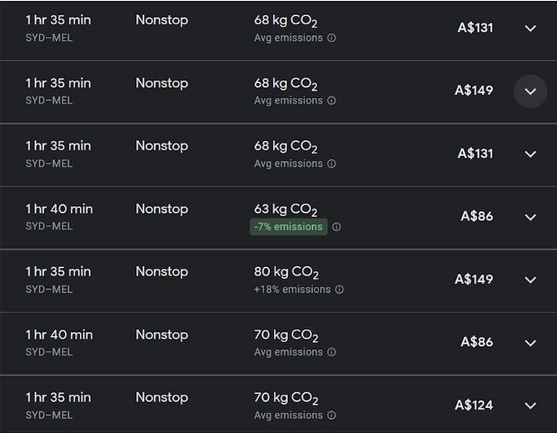Click the 63 kg CO2 emissions text
This screenshot has height=433, width=557.
[x=286, y=209]
